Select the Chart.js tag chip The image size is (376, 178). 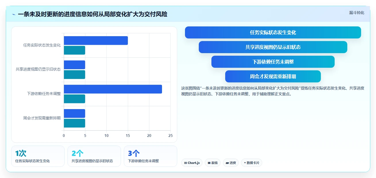click(192, 163)
